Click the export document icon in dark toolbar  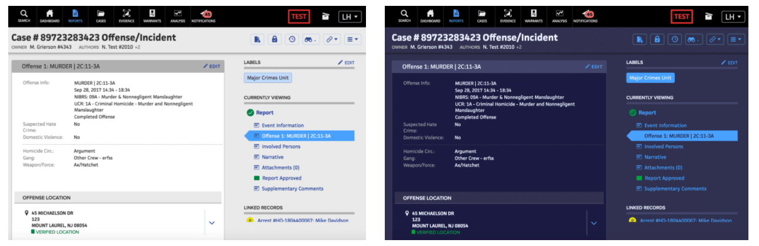[639, 39]
